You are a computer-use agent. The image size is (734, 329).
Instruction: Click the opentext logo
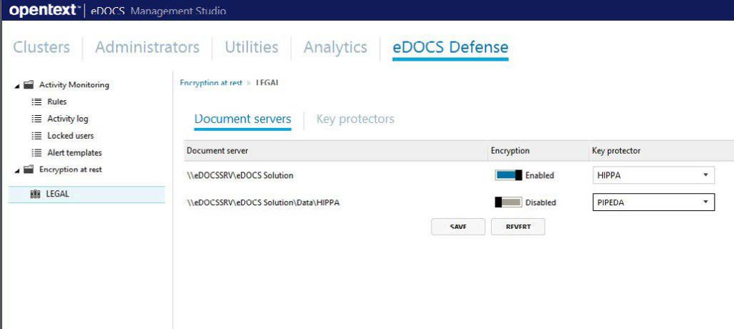[x=44, y=10]
